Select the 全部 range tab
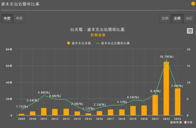This screenshot has width=196, height=128. (x=177, y=18)
